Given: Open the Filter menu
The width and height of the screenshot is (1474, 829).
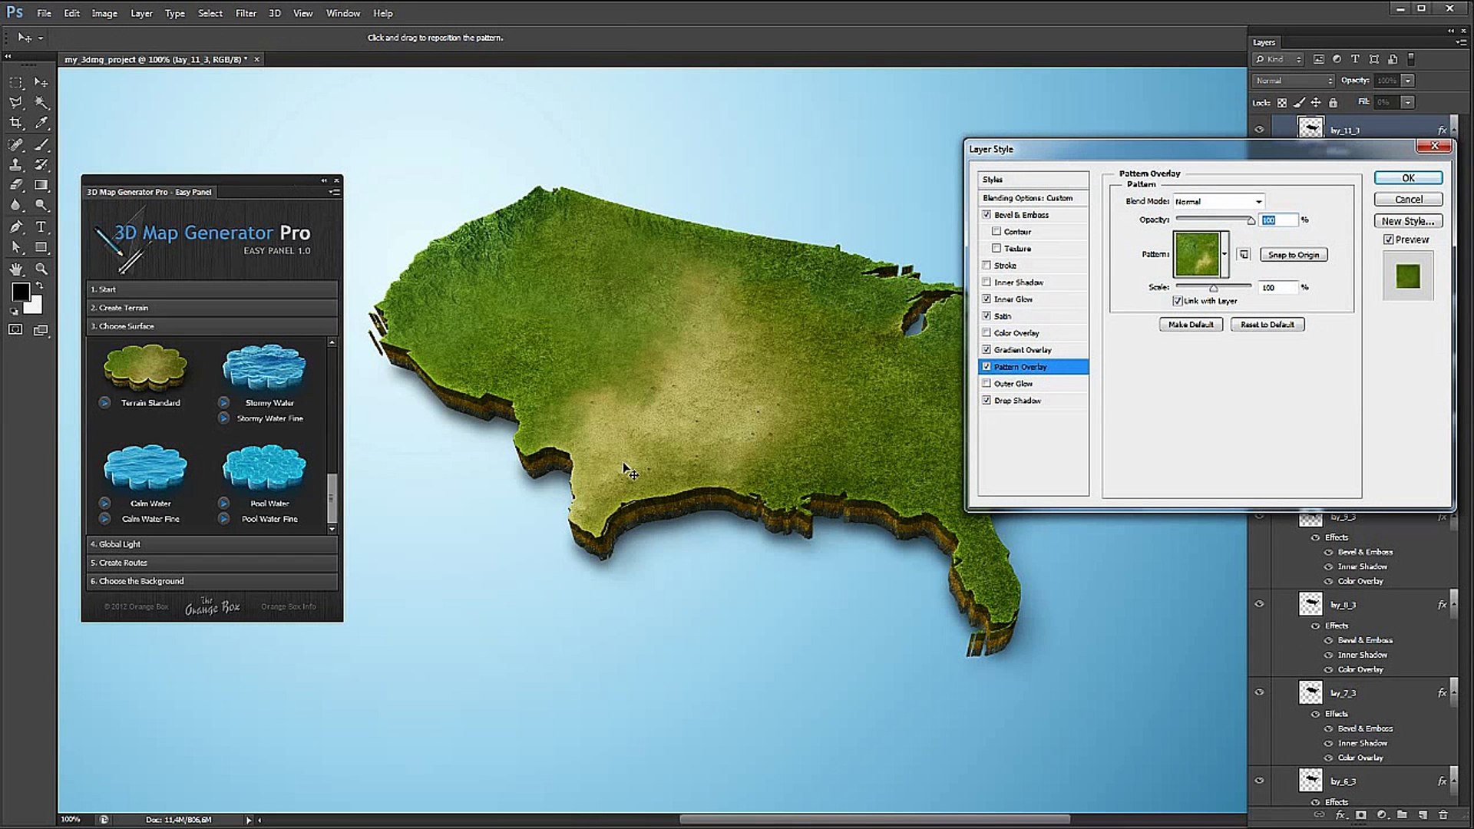Looking at the screenshot, I should pyautogui.click(x=246, y=13).
